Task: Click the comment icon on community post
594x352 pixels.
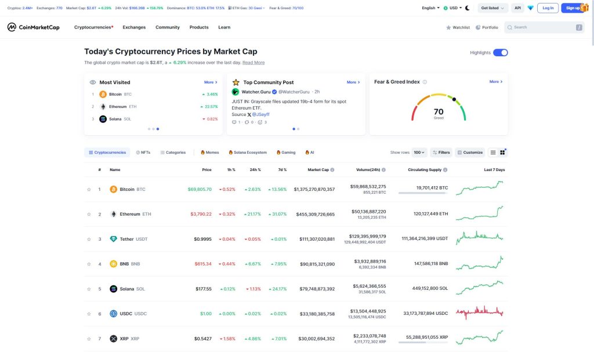Action: pyautogui.click(x=234, y=122)
